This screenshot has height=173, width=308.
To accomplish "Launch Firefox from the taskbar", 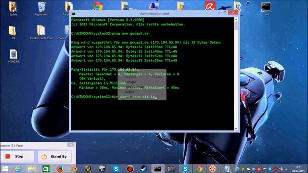I will [60, 169].
